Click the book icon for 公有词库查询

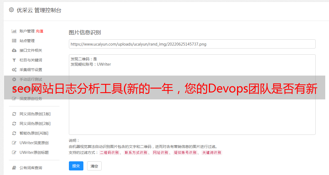coord(14,168)
